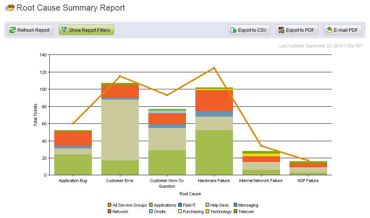Click the NSP Failure axis label
Viewport: 370px width, 218px height.
click(308, 181)
